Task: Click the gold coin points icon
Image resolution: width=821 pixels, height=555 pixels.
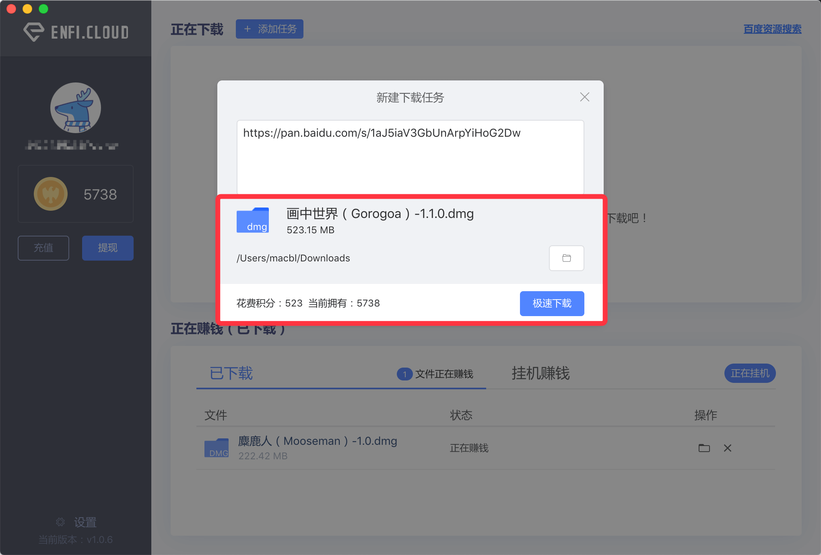Action: tap(51, 194)
